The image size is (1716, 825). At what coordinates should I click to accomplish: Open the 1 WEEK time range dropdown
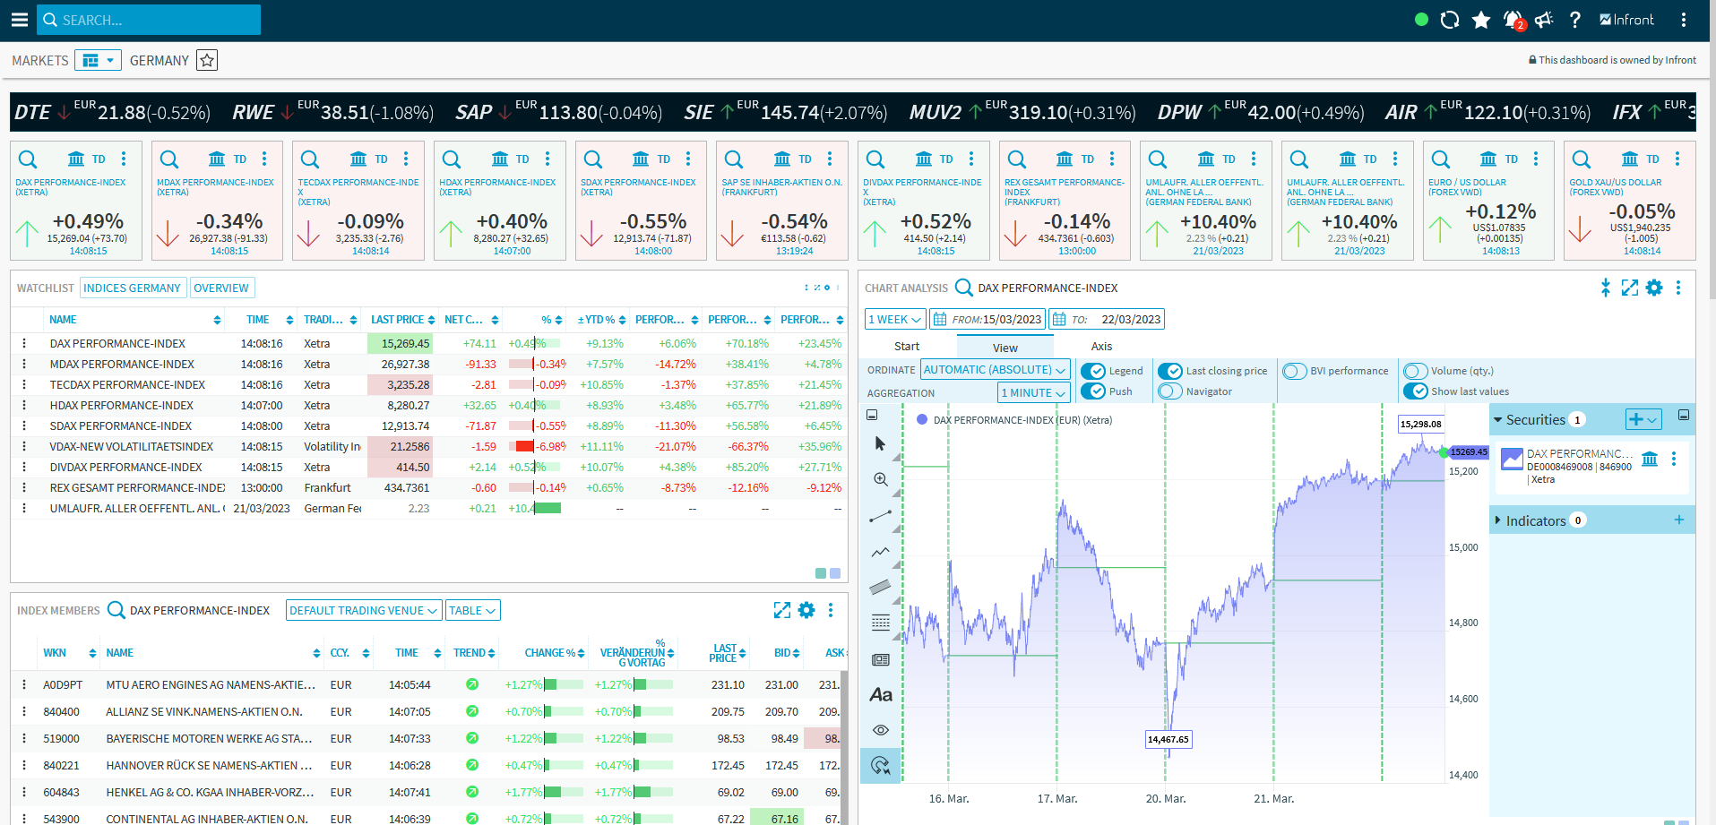(894, 319)
